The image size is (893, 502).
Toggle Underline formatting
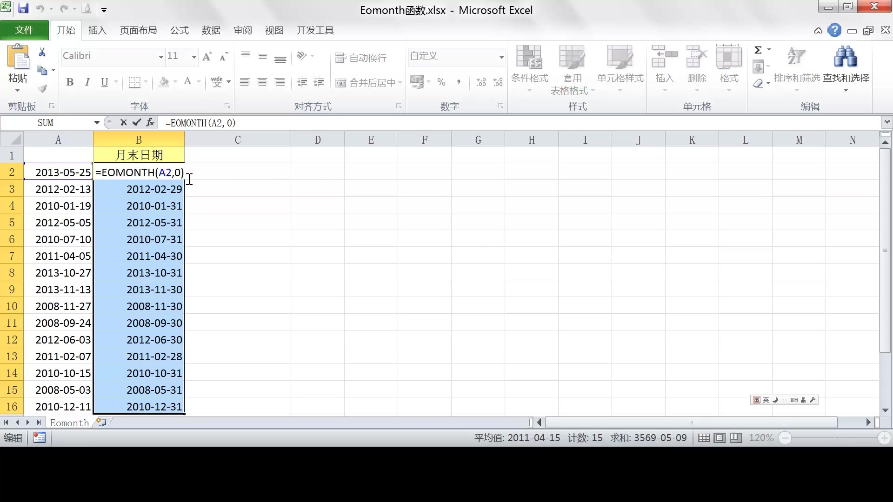tap(105, 82)
